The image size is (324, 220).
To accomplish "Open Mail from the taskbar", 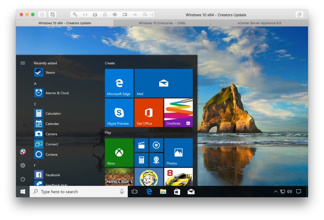I will [x=191, y=191].
